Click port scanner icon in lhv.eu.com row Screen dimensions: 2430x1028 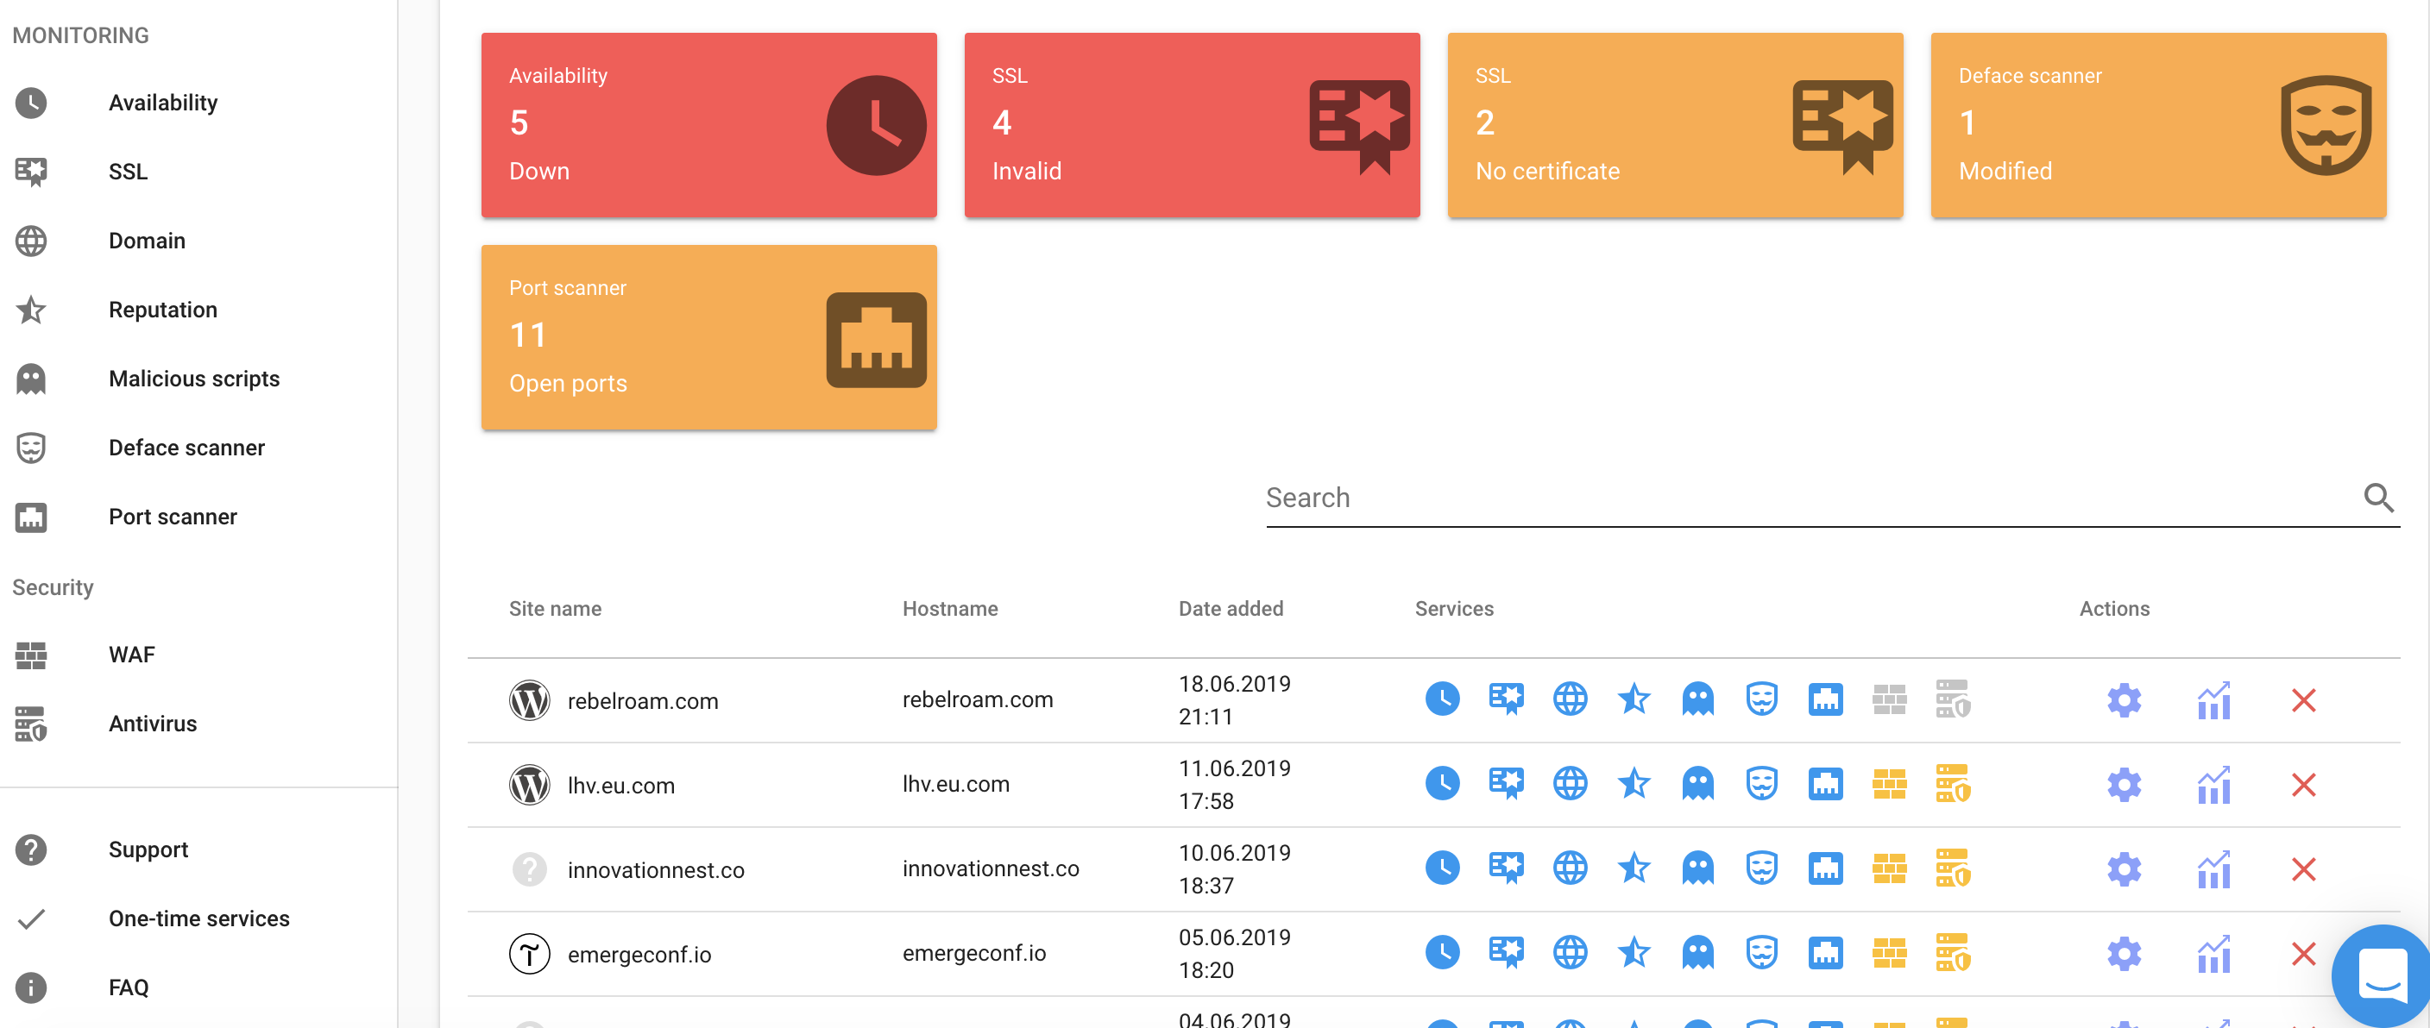[x=1824, y=784]
